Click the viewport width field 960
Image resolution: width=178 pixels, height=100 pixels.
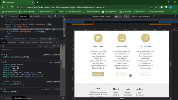click(117, 16)
